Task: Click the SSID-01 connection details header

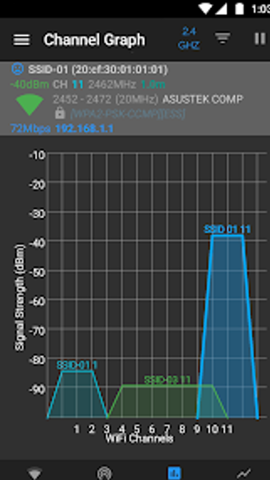Action: 98,70
